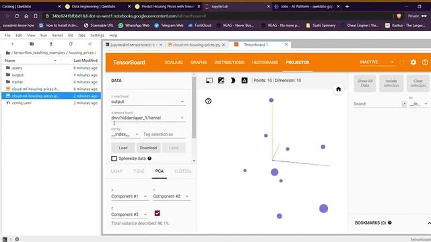Image resolution: width=431 pixels, height=242 pixels.
Task: Open the Settings menu in JupyterLab
Action: coord(97,36)
